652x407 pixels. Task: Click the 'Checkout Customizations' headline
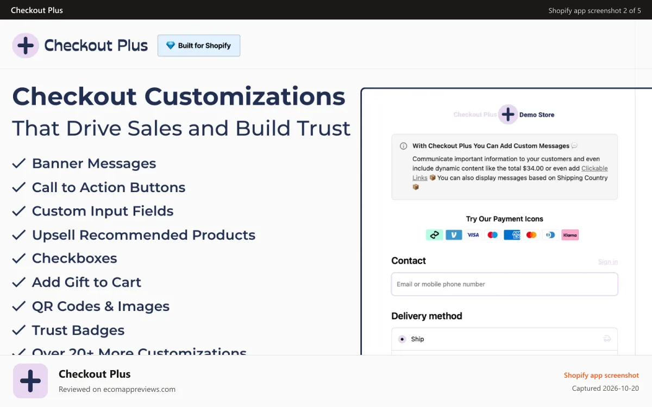(179, 97)
